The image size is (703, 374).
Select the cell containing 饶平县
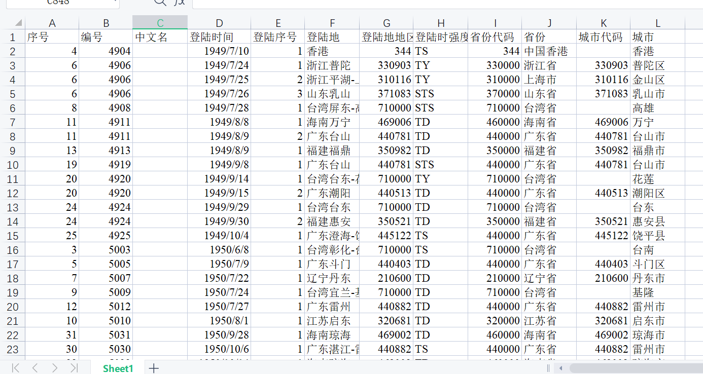click(x=658, y=236)
